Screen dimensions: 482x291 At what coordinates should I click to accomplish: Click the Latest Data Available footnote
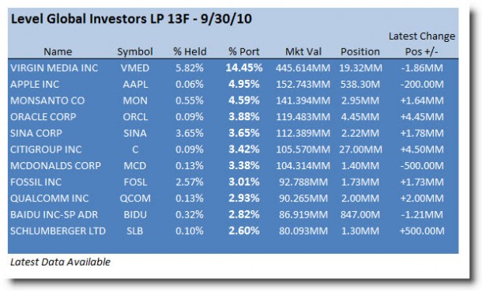point(60,262)
